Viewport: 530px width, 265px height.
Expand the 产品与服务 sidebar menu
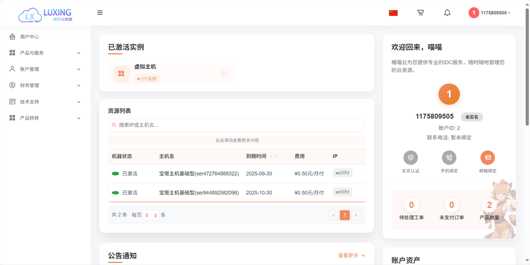[x=45, y=53]
